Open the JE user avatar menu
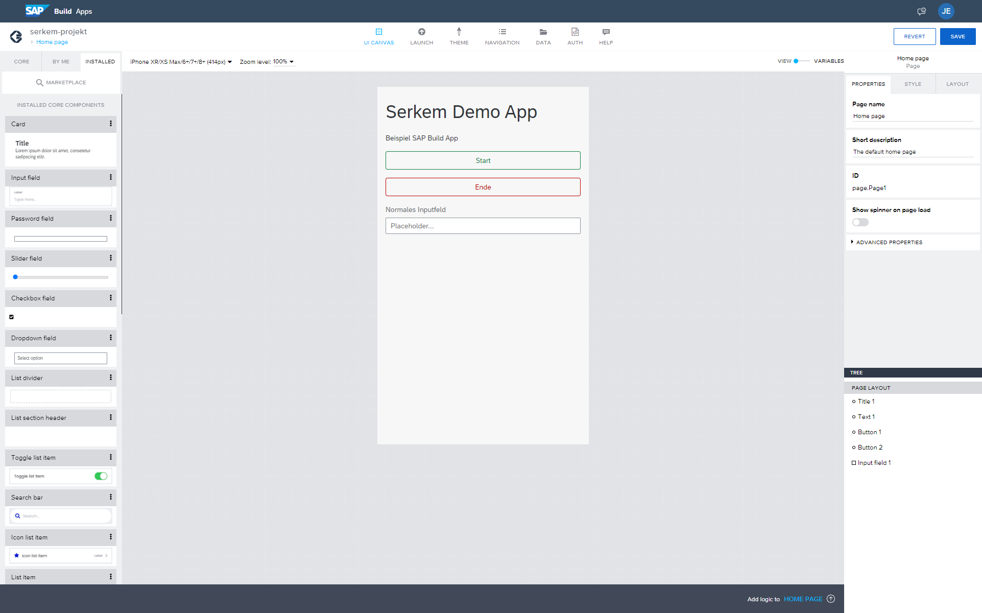Image resolution: width=982 pixels, height=613 pixels. [946, 11]
